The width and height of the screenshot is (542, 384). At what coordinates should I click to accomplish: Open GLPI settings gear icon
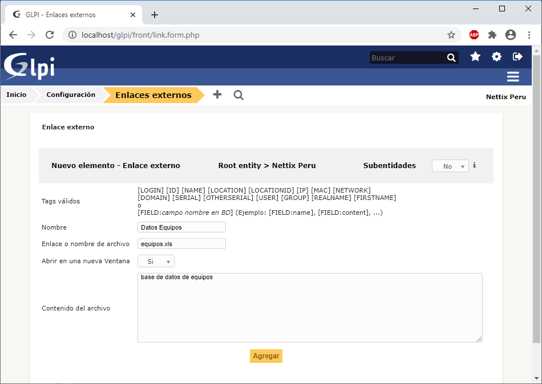tap(497, 57)
